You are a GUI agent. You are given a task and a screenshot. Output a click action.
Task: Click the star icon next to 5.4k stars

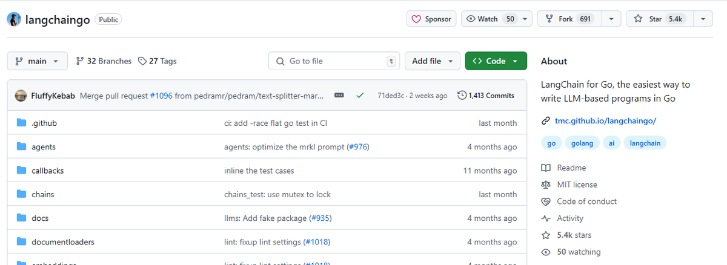pyautogui.click(x=545, y=235)
